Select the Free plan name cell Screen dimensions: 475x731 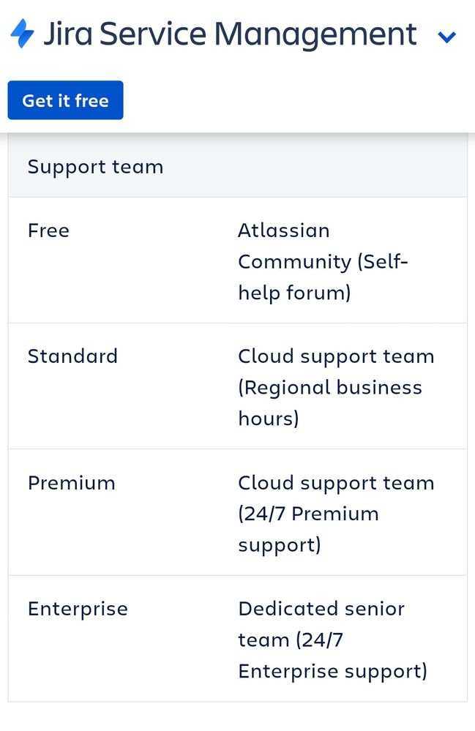click(x=48, y=230)
